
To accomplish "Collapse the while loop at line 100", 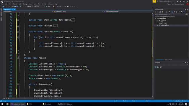I will click(x=18, y=85).
